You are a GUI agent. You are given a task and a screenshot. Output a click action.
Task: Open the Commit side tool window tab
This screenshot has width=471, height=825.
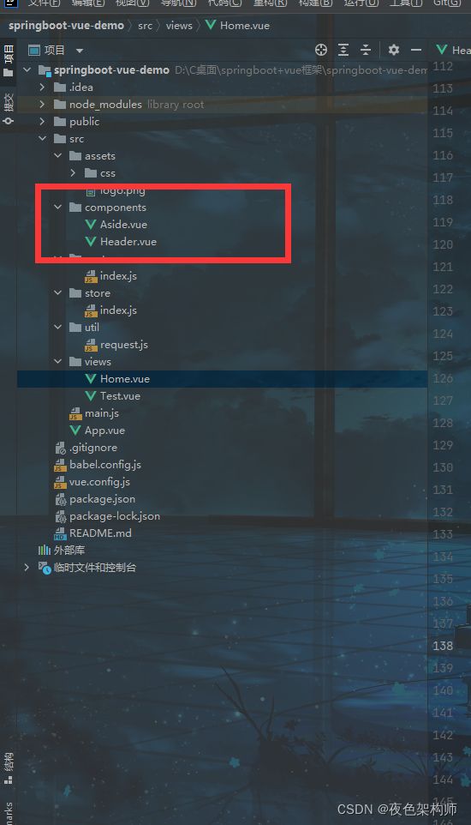(9, 109)
